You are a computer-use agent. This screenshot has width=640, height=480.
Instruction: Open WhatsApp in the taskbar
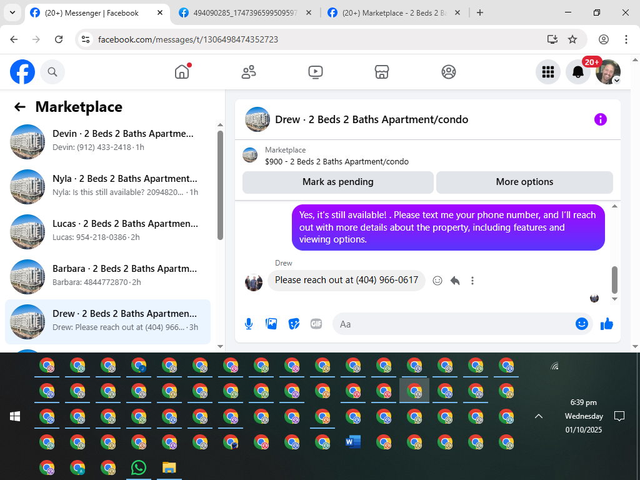tap(138, 467)
